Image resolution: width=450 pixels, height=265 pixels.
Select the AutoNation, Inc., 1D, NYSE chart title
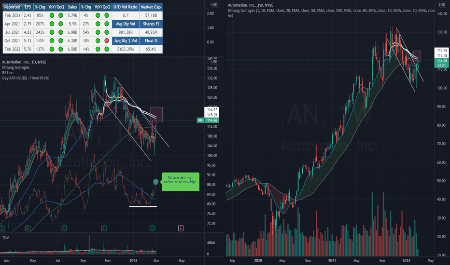click(24, 62)
